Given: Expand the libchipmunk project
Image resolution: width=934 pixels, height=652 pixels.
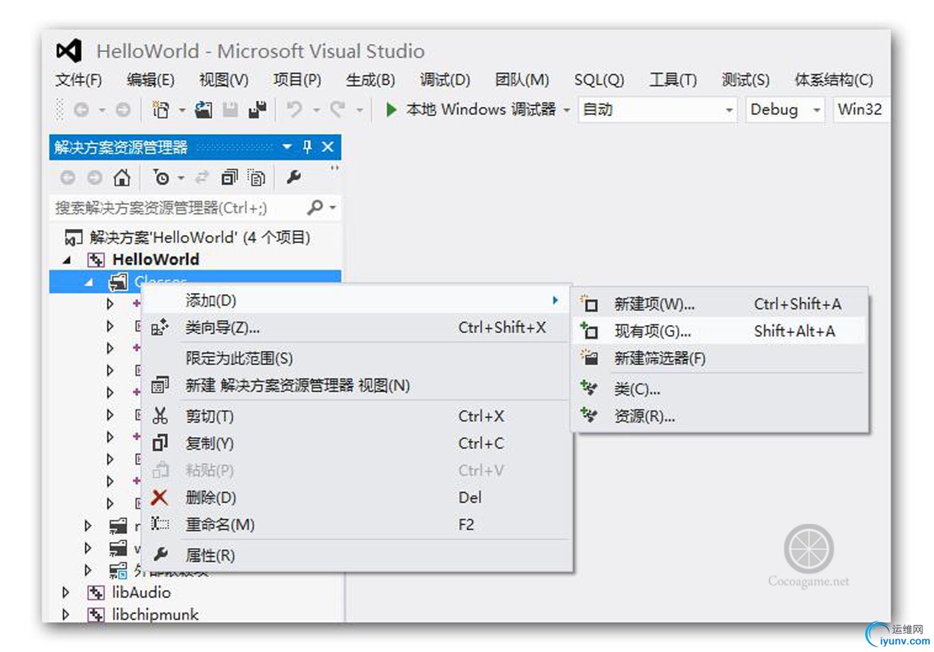Looking at the screenshot, I should coord(65,614).
